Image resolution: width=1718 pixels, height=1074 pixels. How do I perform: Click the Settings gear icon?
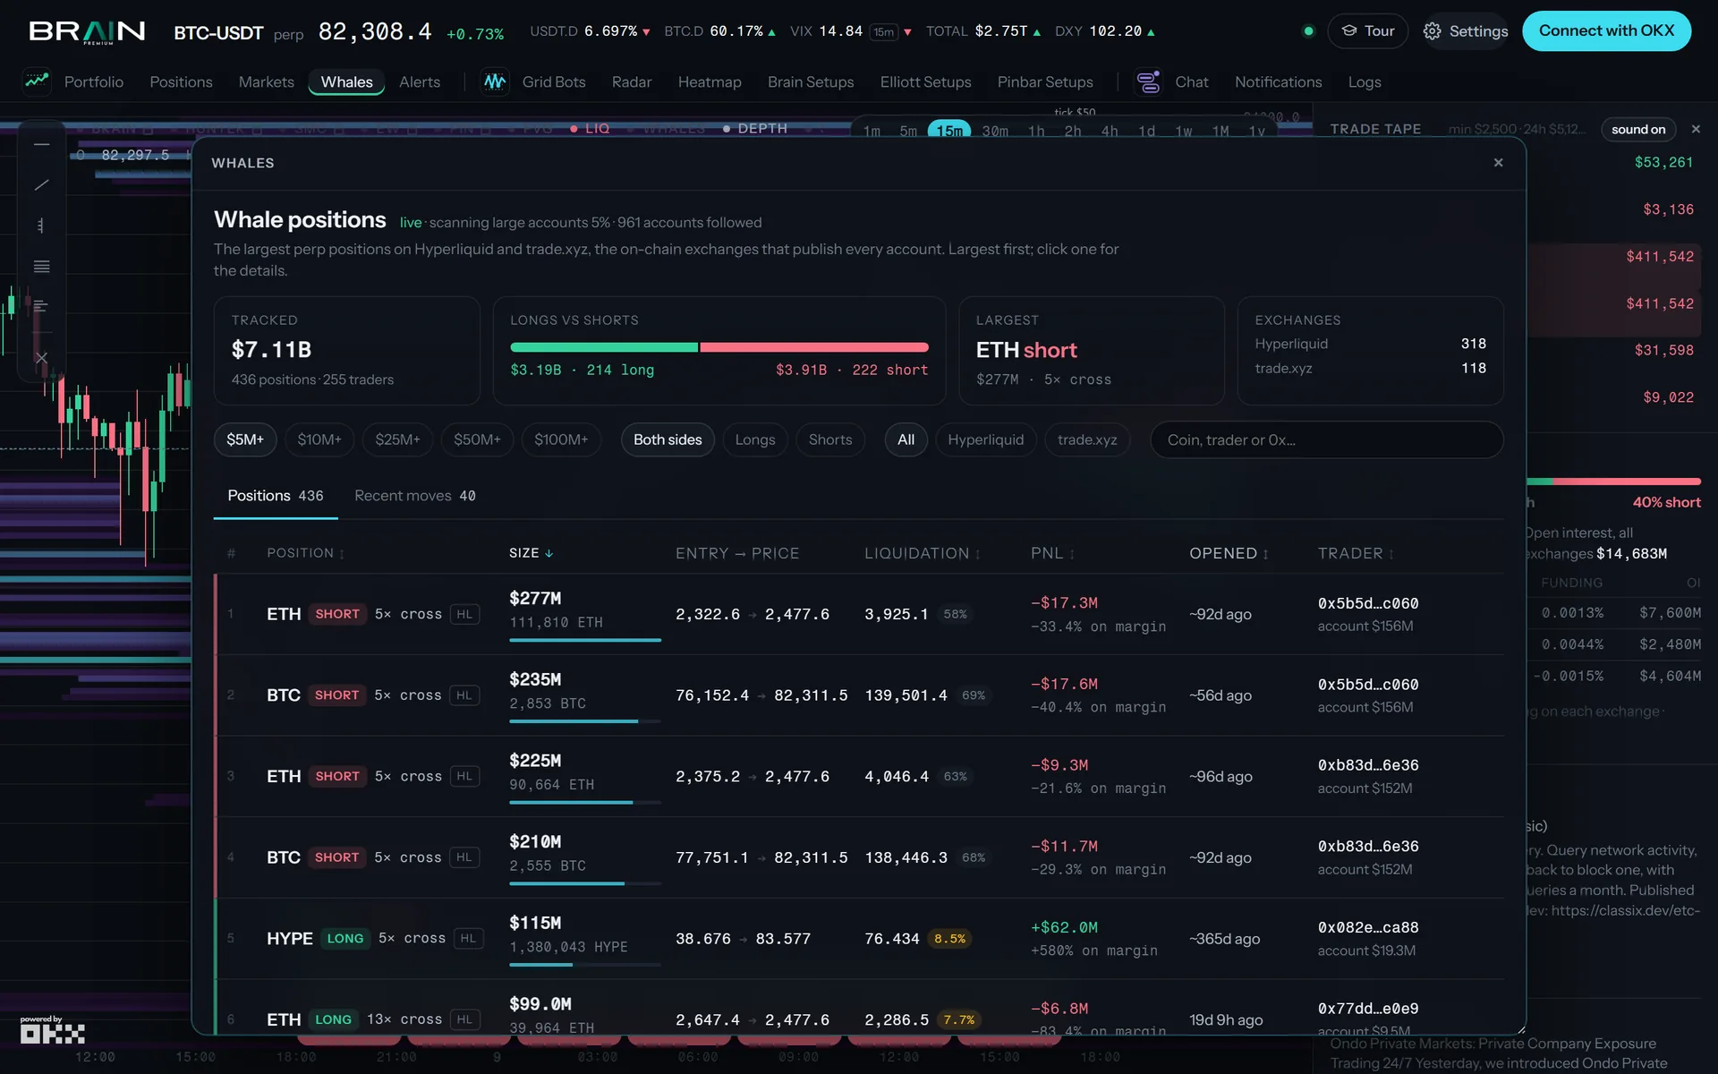1432,31
